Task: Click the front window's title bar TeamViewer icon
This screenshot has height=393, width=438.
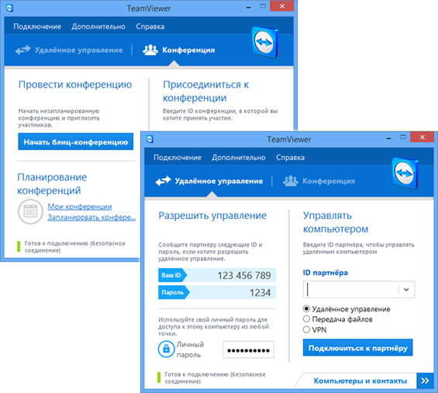Action: coord(150,139)
